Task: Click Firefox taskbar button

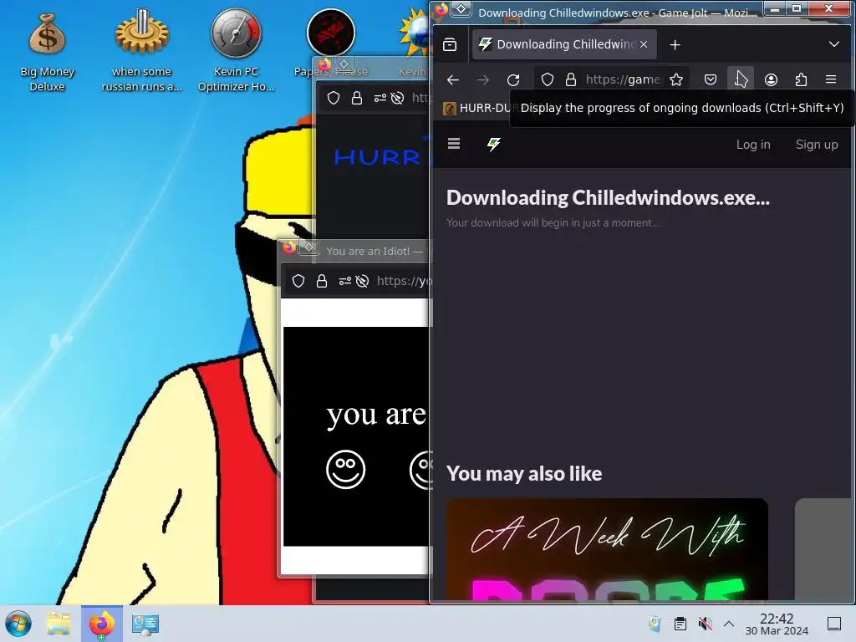Action: 101,624
